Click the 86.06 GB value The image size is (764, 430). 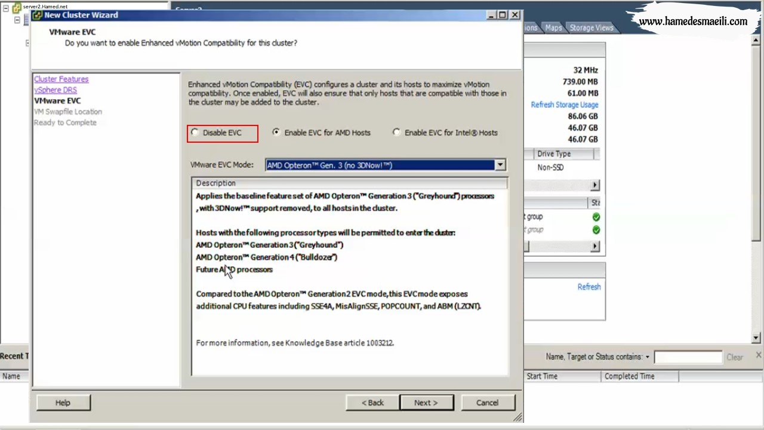(x=583, y=116)
